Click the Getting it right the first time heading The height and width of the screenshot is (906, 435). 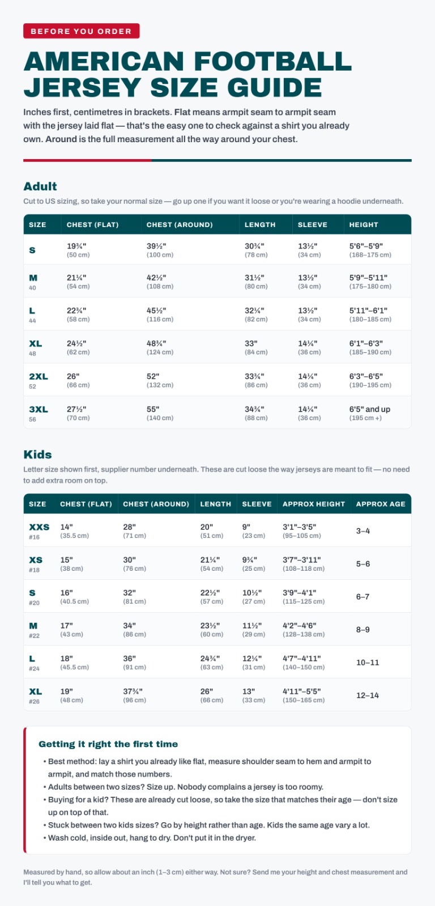point(108,744)
